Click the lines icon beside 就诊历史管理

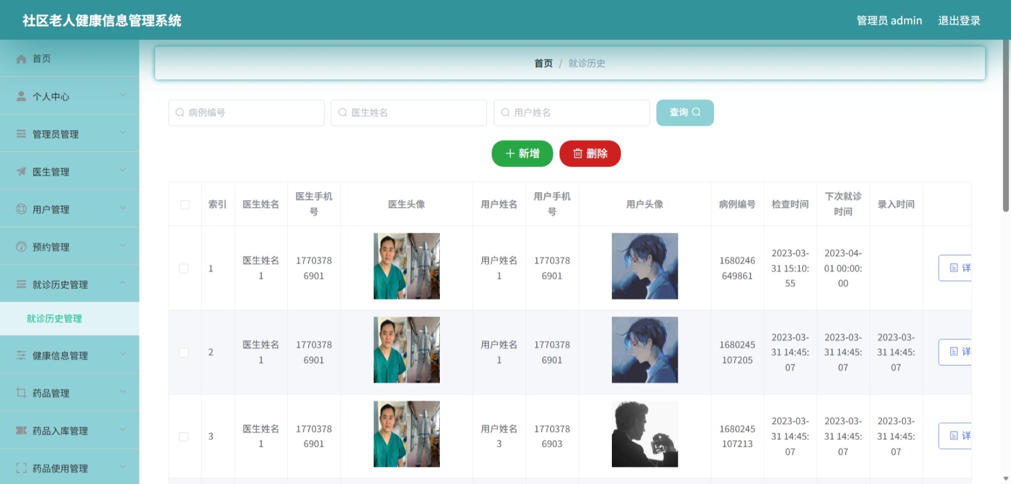[21, 284]
